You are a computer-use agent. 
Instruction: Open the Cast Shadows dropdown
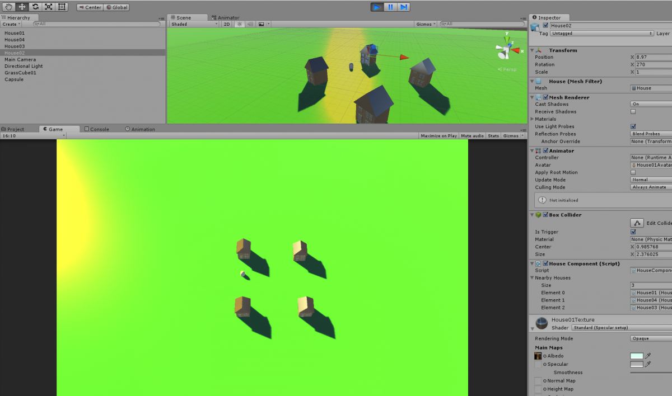point(651,104)
